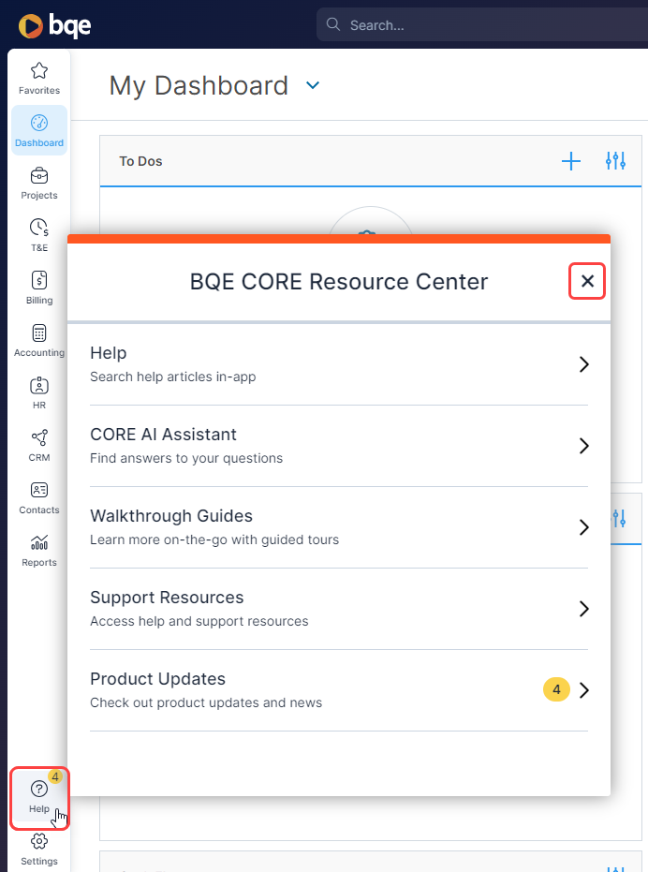Close the BQE CORE Resource Center
The image size is (648, 872).
coord(587,281)
